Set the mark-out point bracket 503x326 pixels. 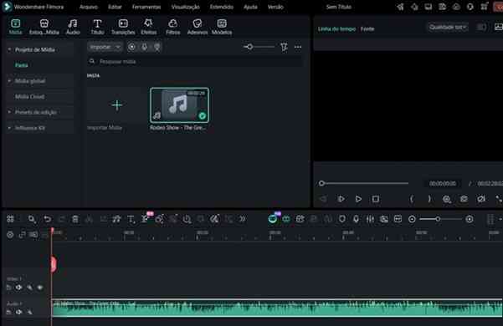pos(429,199)
